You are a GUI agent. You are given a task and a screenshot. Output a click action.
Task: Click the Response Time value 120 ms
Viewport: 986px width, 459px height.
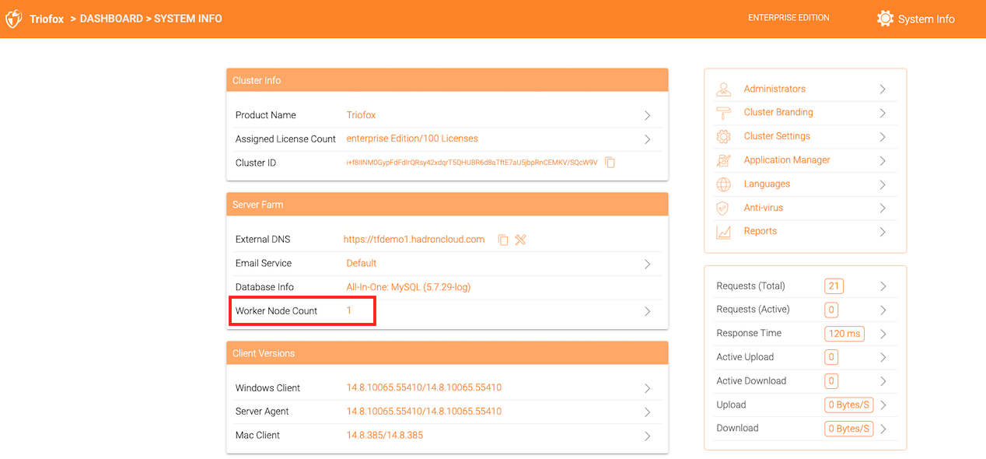click(844, 334)
